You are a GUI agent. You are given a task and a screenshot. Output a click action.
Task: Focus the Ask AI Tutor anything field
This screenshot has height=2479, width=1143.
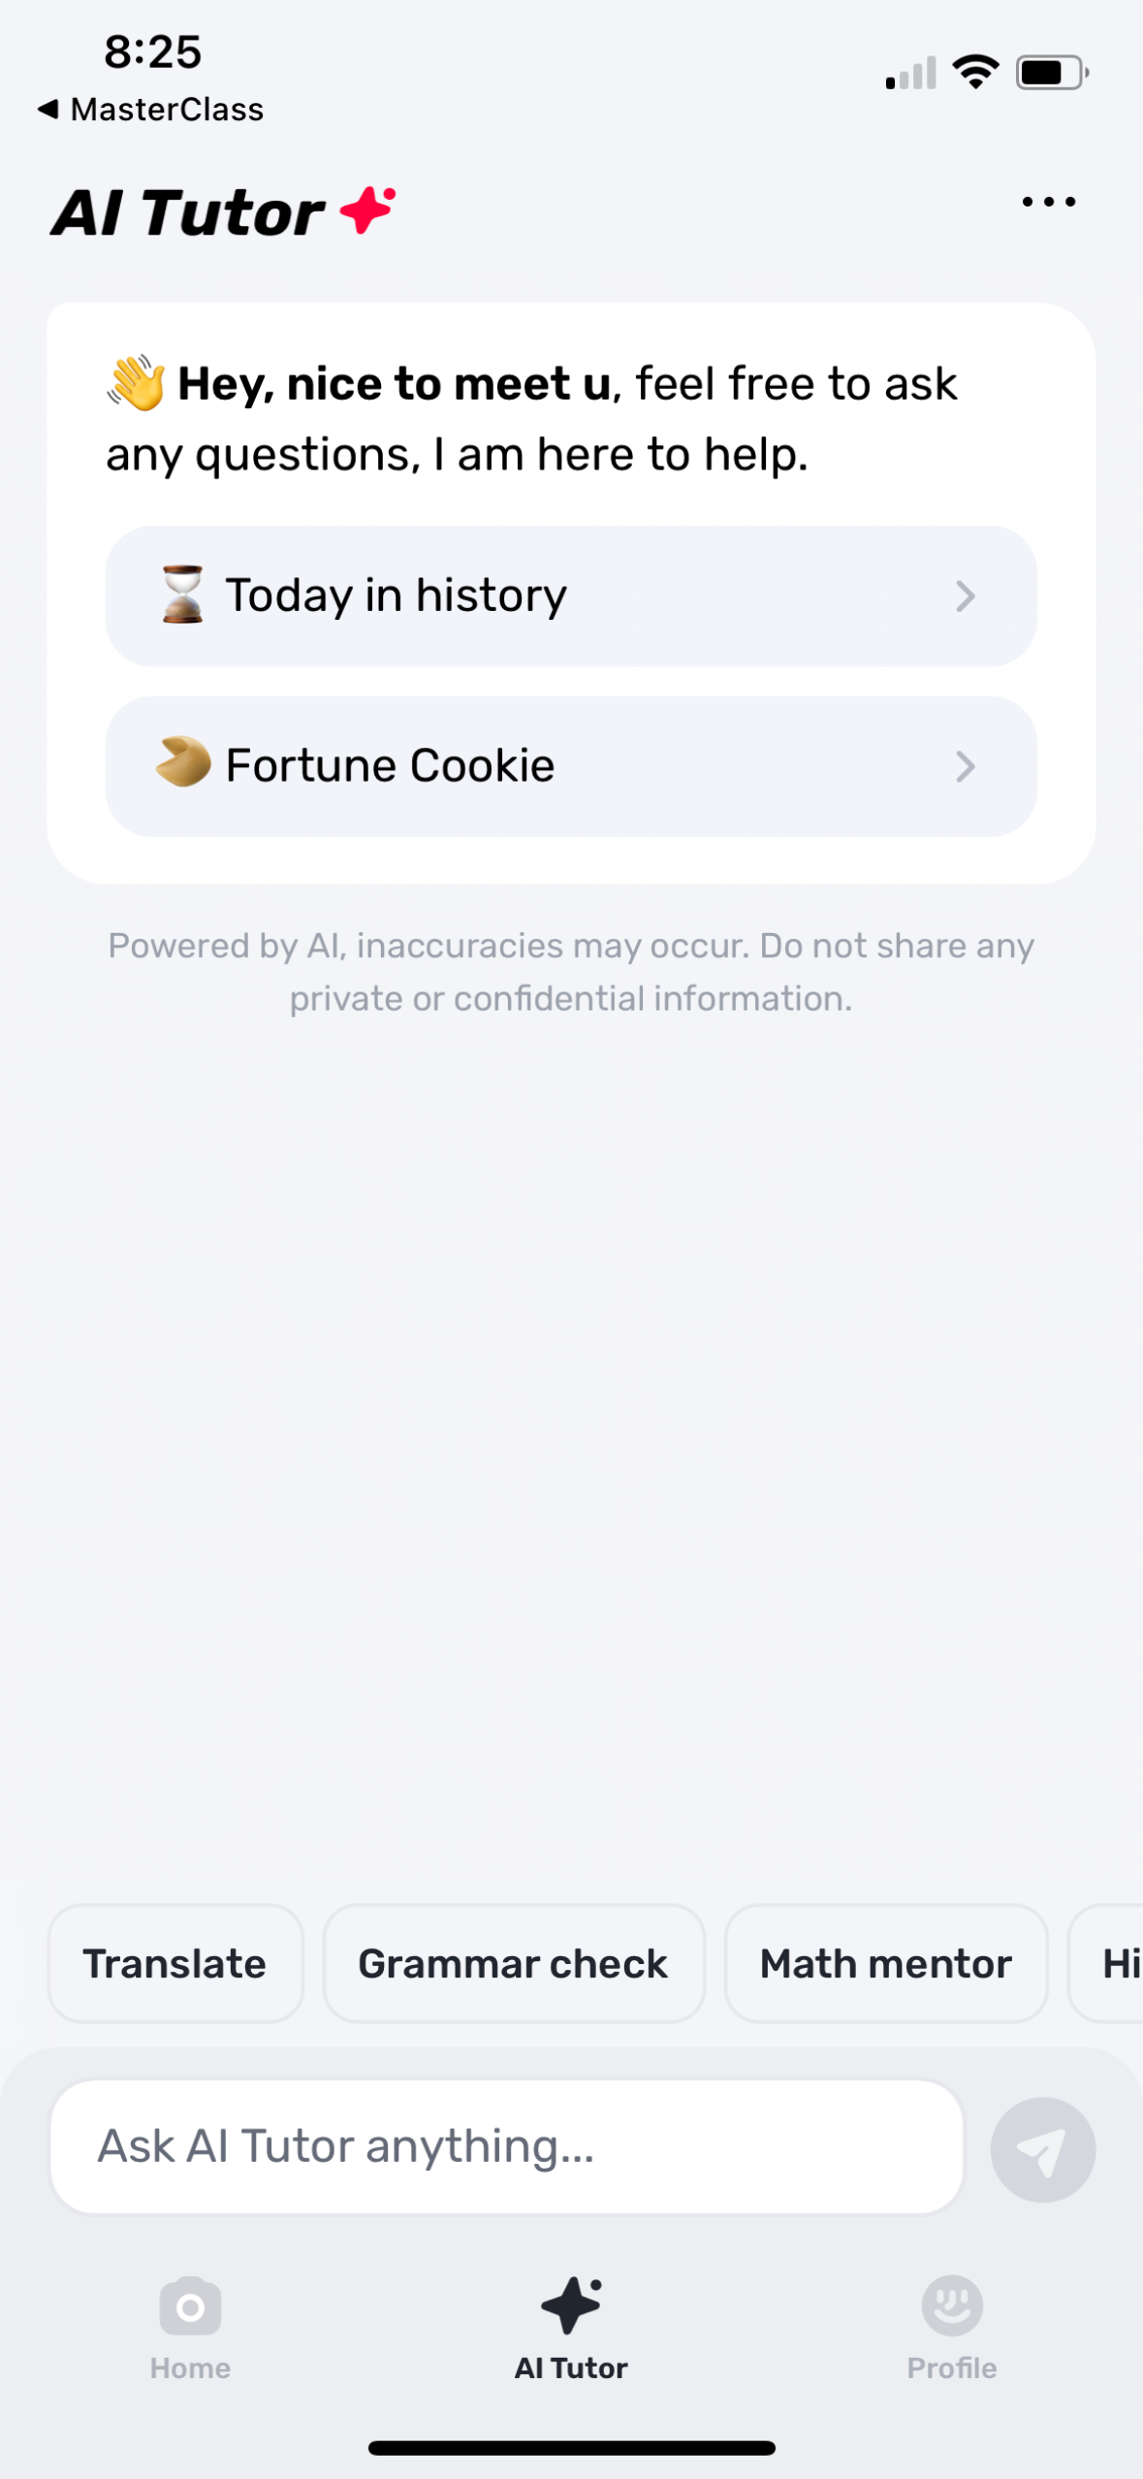(506, 2146)
